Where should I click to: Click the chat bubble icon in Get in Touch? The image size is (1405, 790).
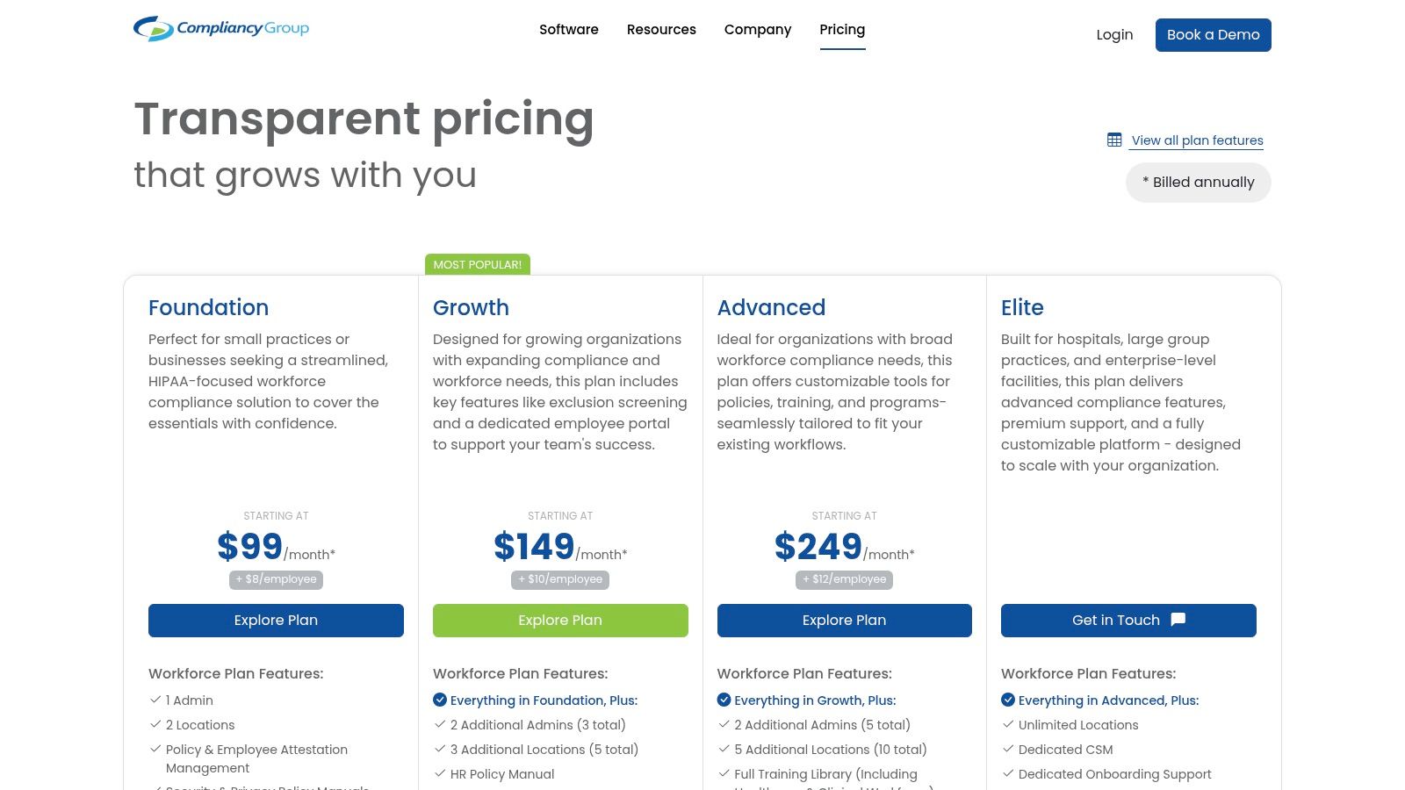[x=1178, y=620]
